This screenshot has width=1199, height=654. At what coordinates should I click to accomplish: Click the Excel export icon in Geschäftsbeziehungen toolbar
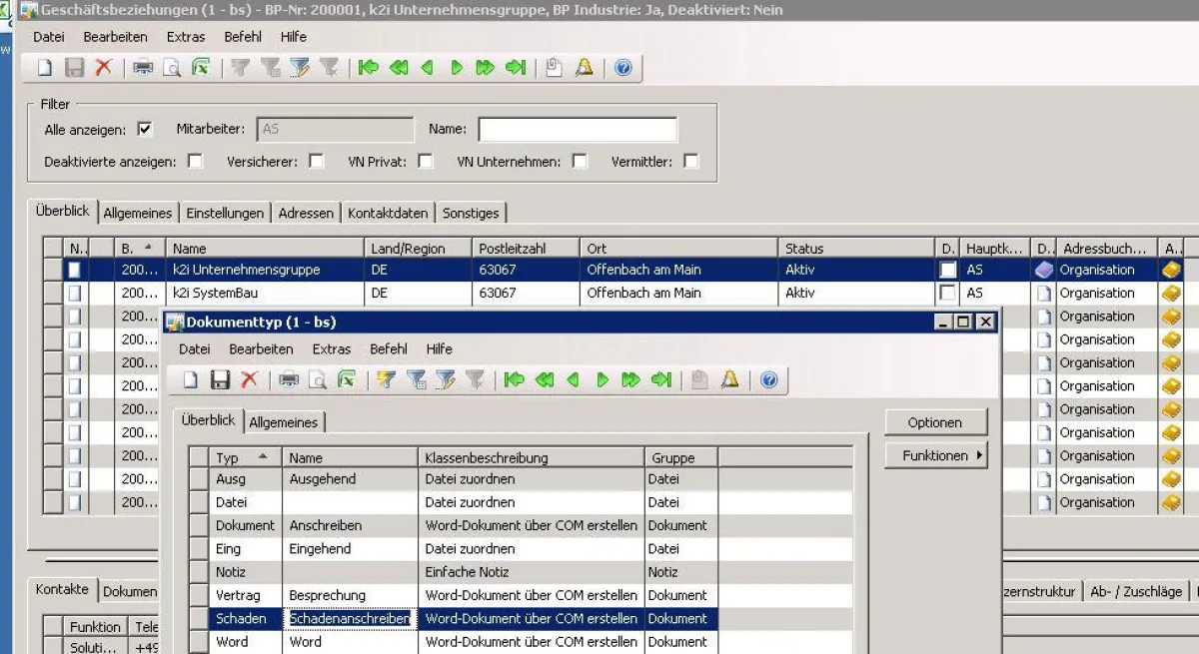pyautogui.click(x=201, y=68)
